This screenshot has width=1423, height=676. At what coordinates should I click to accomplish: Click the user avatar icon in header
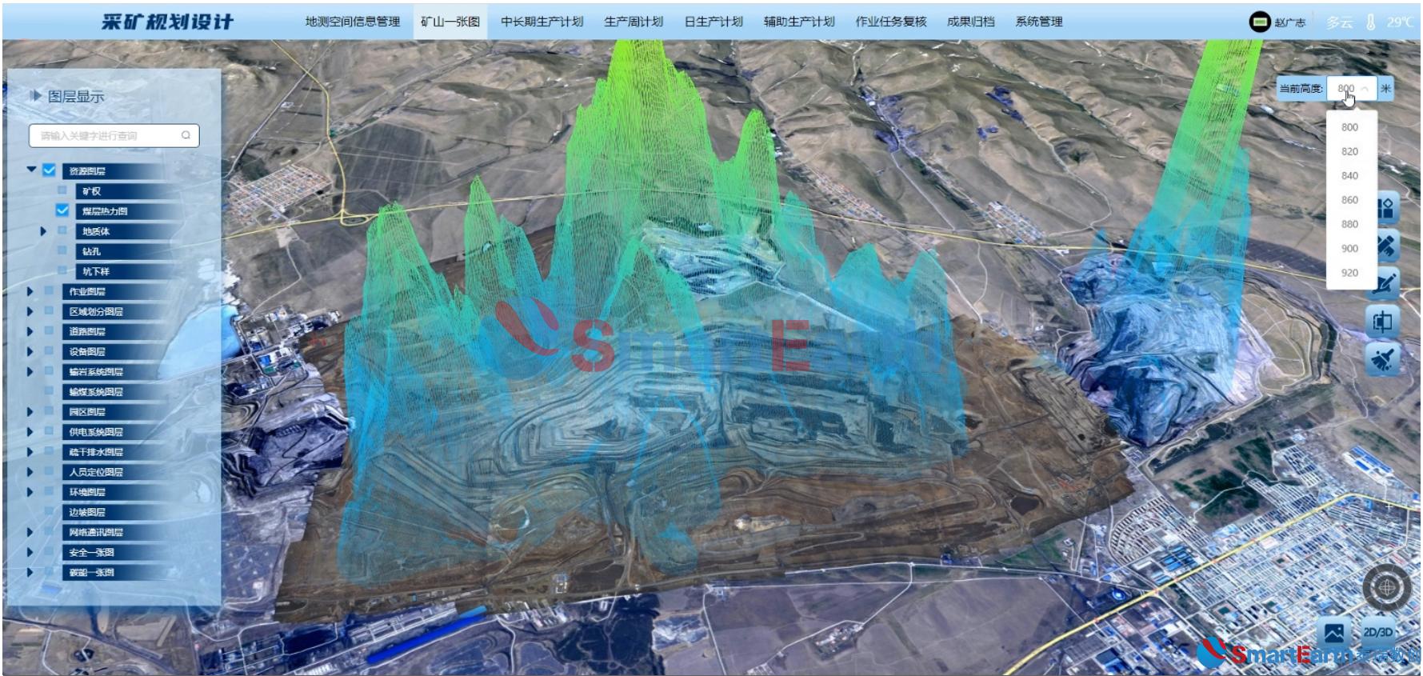tap(1259, 22)
